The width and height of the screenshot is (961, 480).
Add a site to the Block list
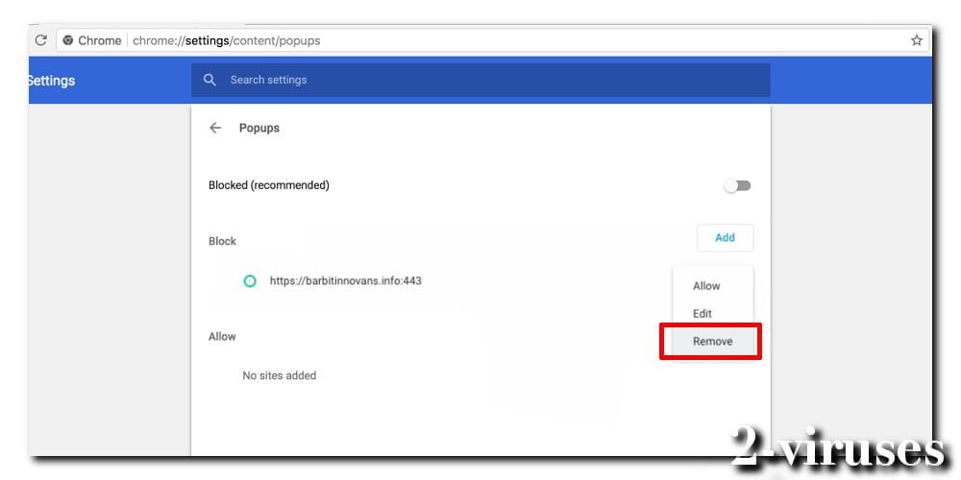pyautogui.click(x=725, y=237)
